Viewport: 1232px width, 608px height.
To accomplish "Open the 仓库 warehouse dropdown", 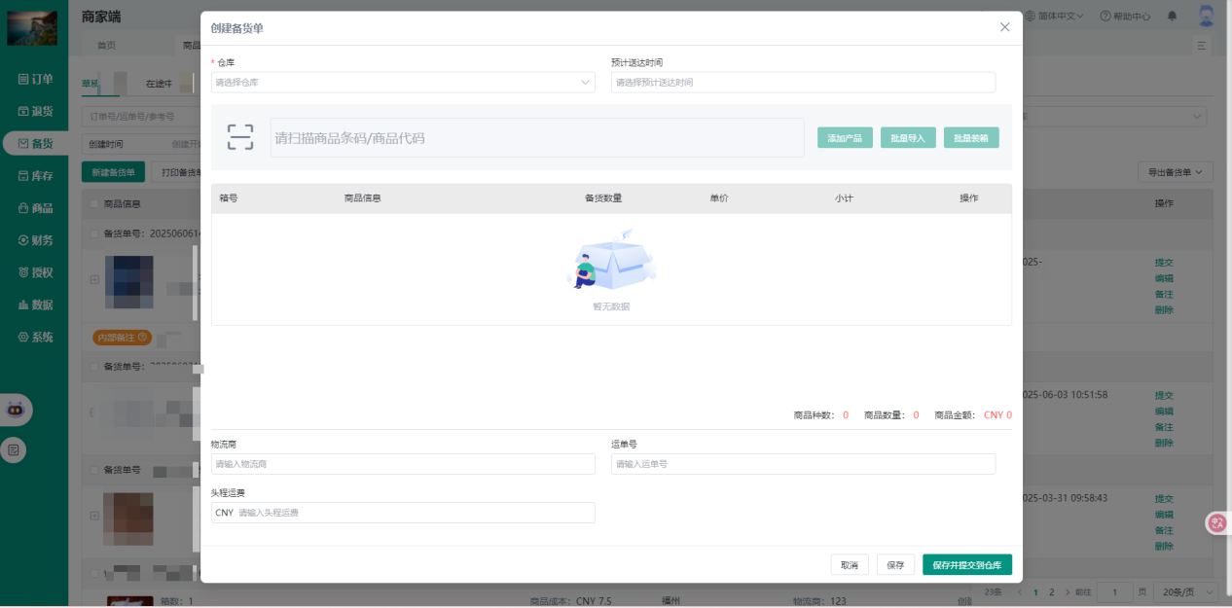I will pos(402,83).
